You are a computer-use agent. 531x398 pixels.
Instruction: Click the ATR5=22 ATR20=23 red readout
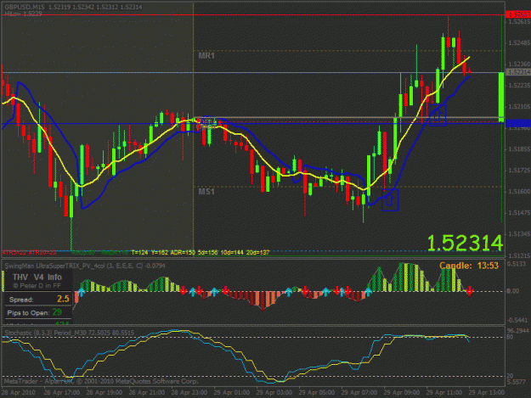click(29, 253)
